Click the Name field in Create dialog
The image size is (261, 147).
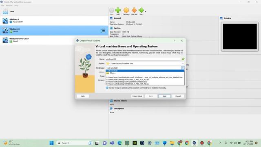click(x=143, y=59)
